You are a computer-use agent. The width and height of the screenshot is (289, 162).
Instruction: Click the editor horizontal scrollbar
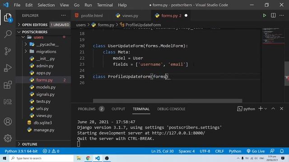[168, 101]
